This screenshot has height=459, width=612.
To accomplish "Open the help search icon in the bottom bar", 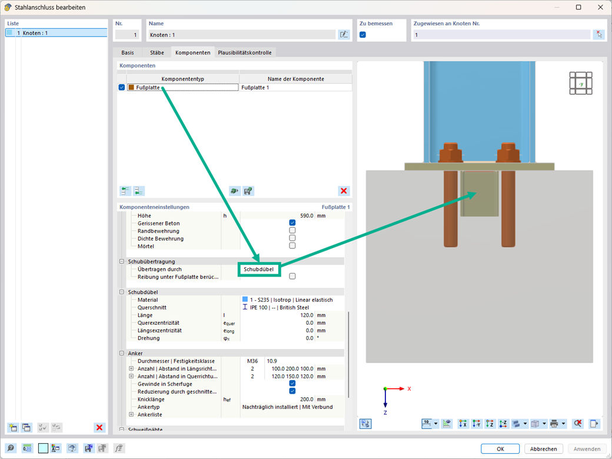I will [11, 448].
